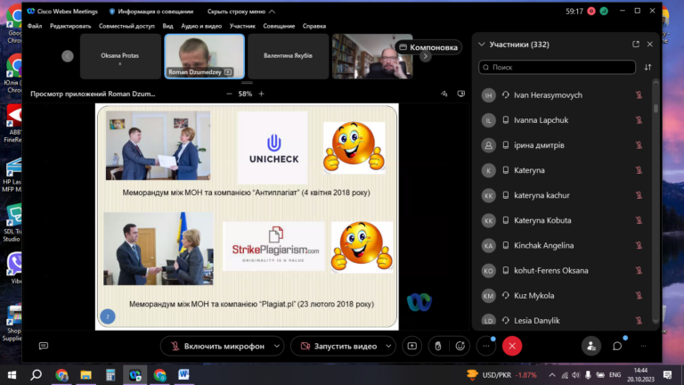The height and width of the screenshot is (385, 684).
Task: Click the sort participants icon
Action: [647, 67]
